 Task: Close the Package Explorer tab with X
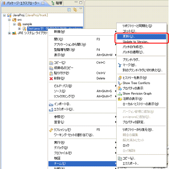[43, 3]
